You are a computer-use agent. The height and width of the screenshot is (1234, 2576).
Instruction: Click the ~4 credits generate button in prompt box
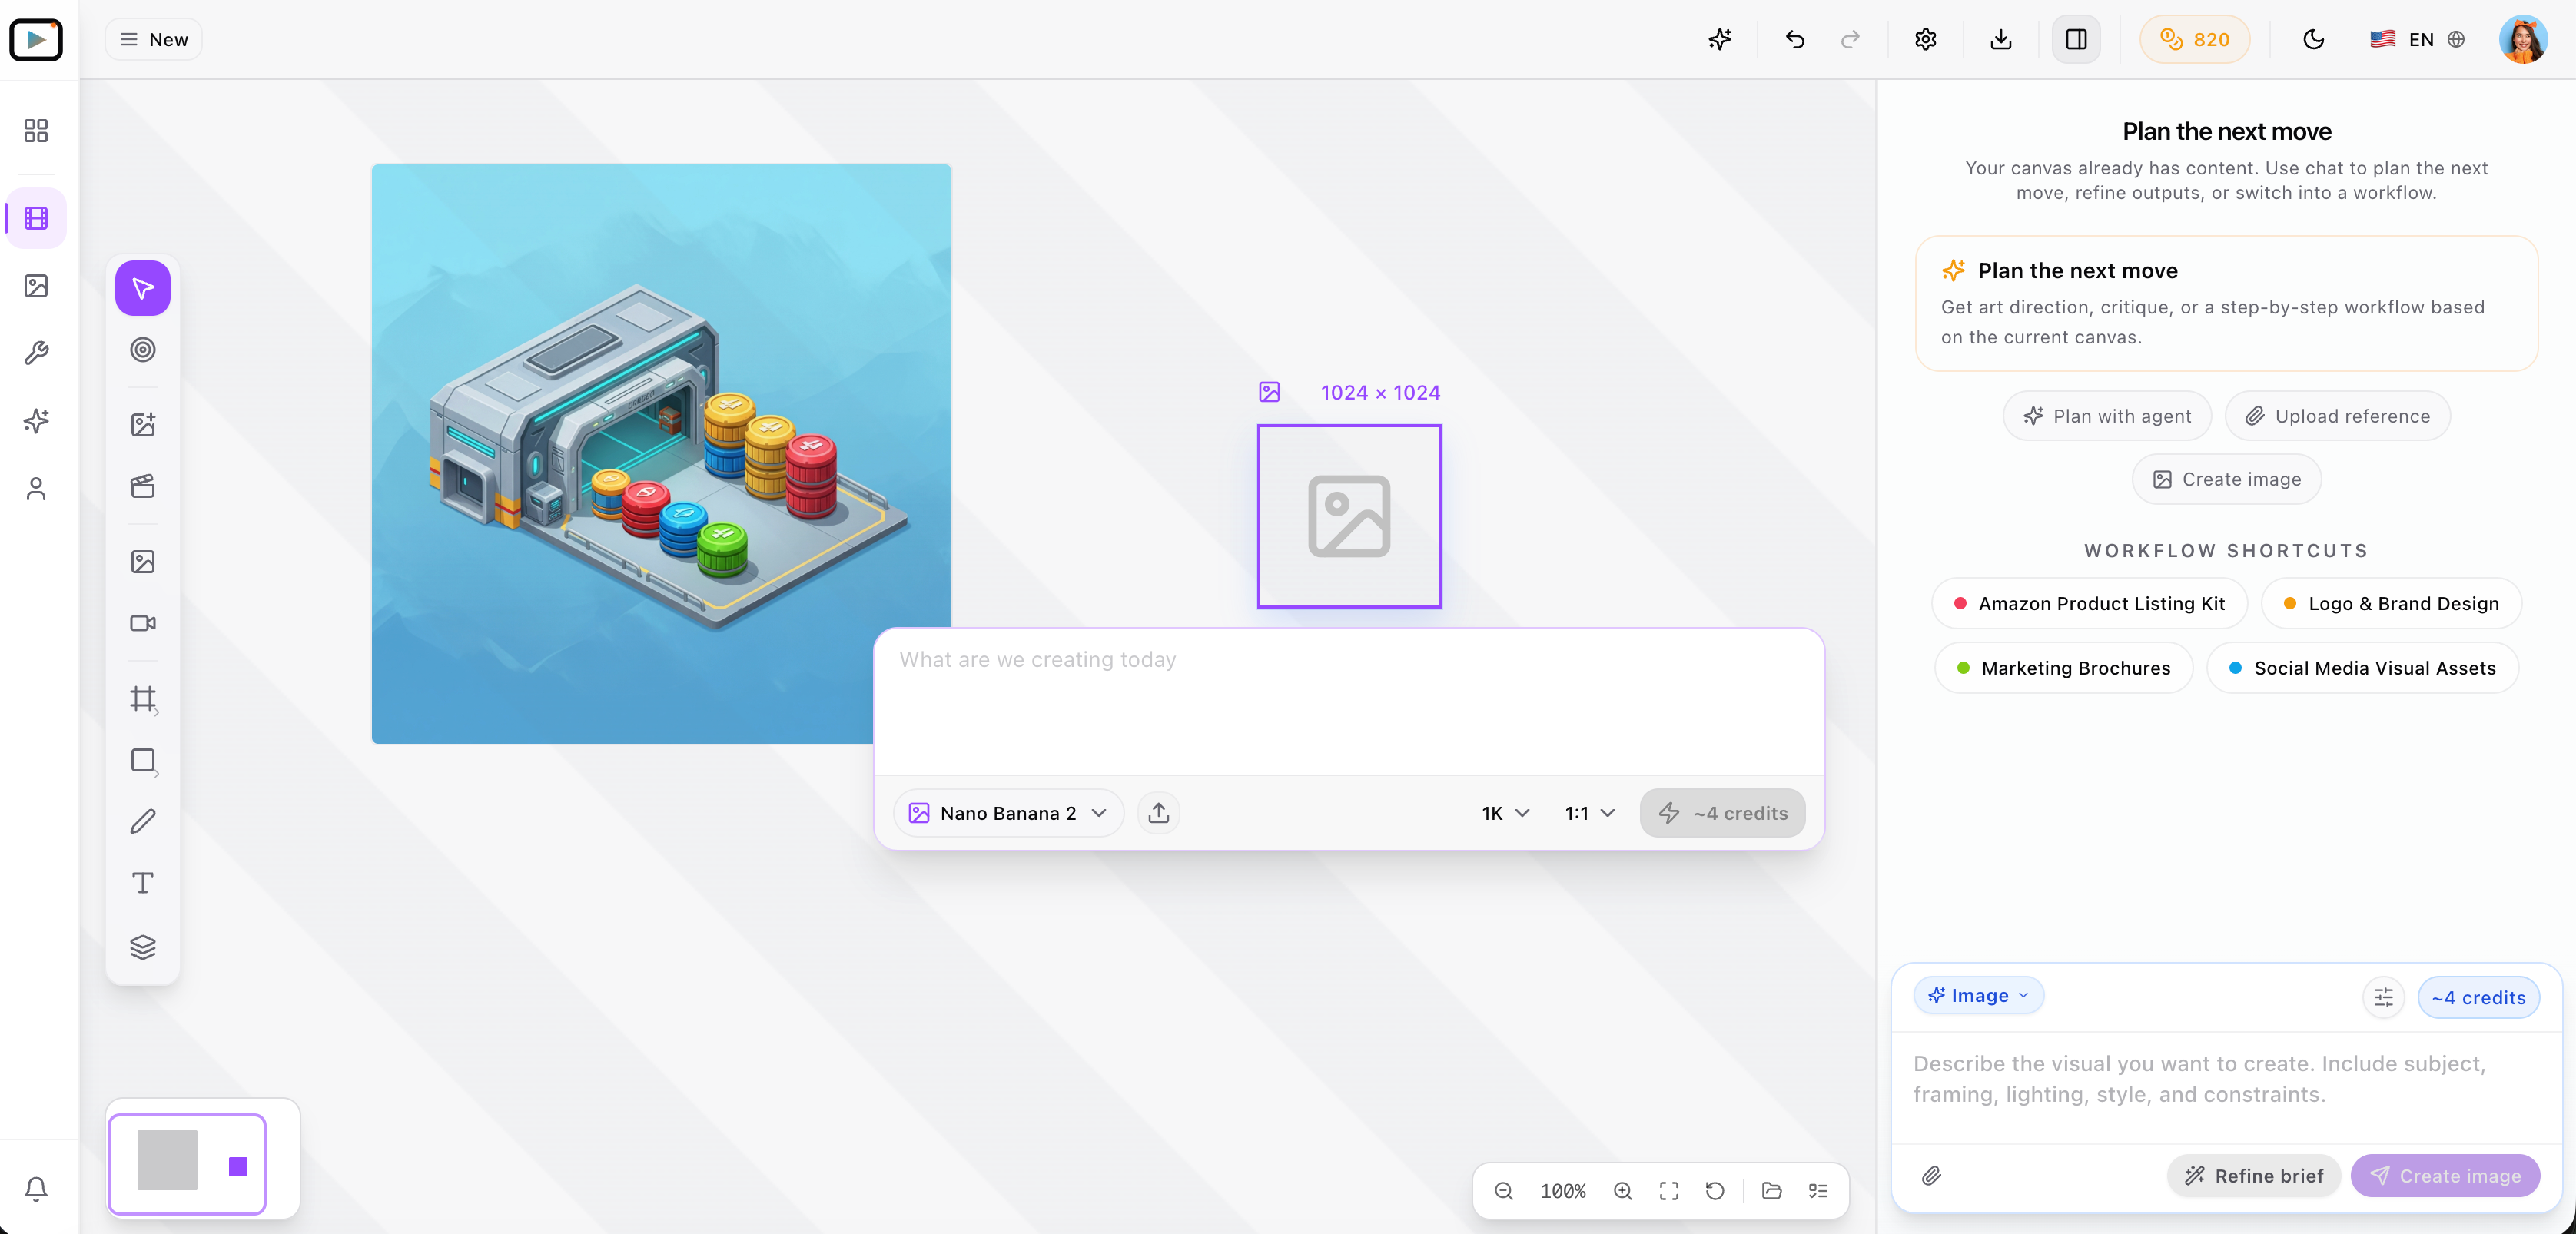pos(1723,813)
